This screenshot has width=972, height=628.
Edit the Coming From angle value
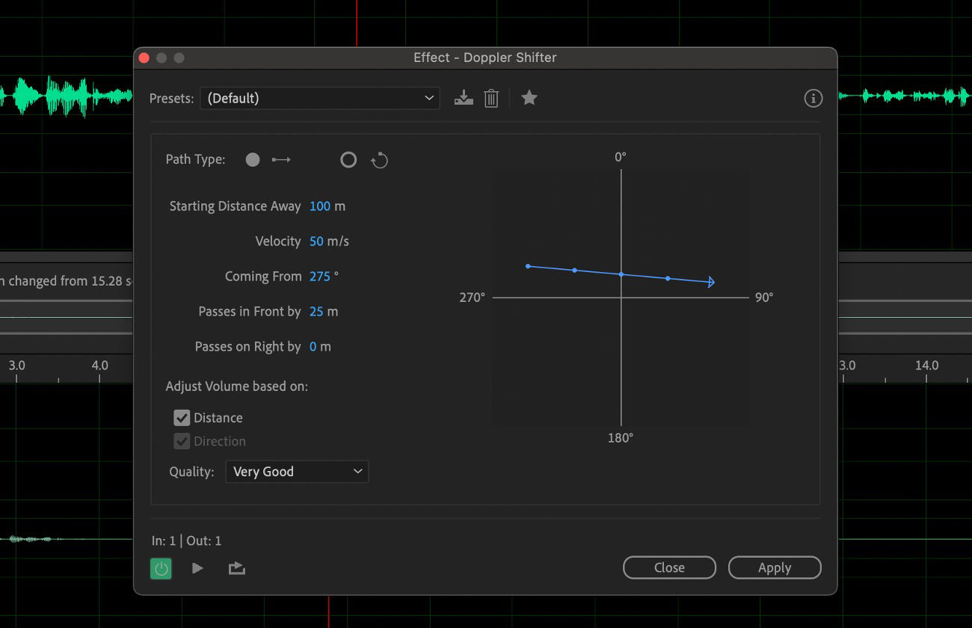pos(319,276)
